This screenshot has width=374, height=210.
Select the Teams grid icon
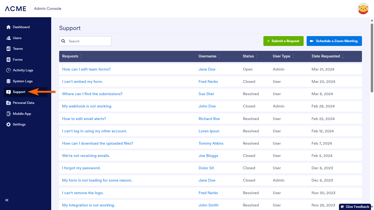coord(8,49)
